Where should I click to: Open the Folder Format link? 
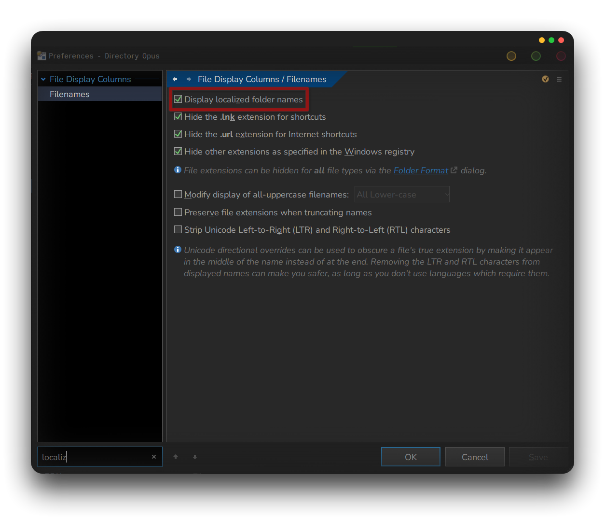coord(421,170)
